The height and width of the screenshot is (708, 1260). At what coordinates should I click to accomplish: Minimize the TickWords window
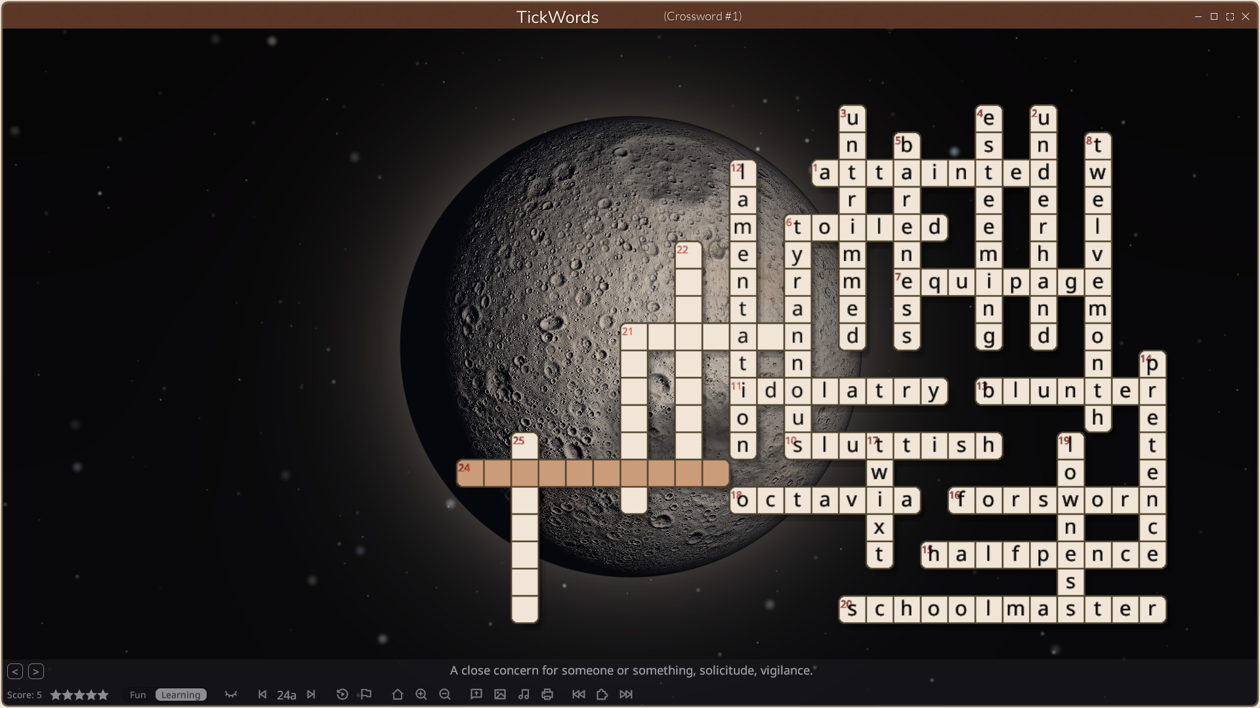(x=1198, y=16)
